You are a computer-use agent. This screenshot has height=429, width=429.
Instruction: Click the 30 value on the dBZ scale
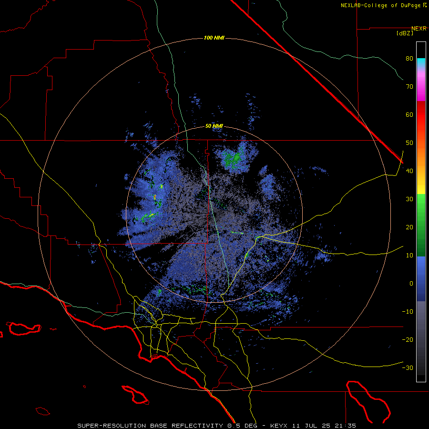409,199
